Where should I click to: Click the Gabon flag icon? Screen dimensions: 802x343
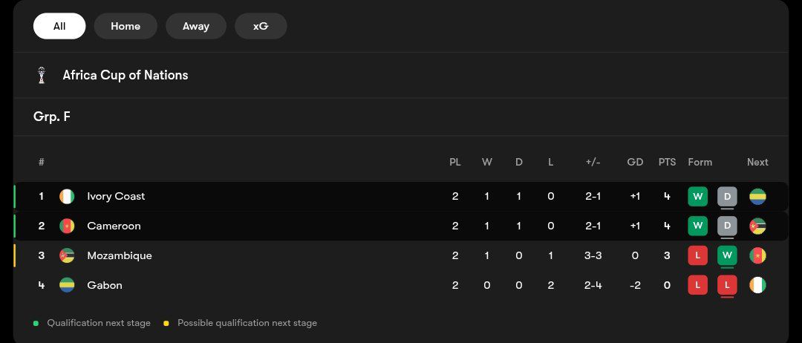point(67,285)
